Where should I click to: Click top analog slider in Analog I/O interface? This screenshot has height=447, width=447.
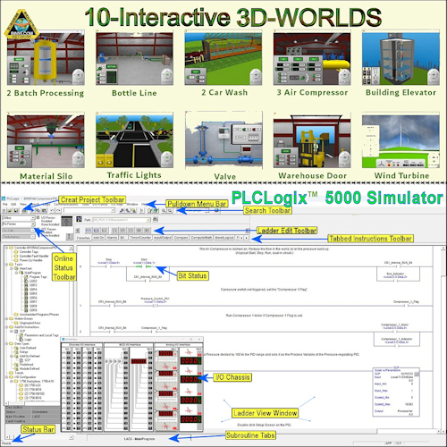[166, 359]
